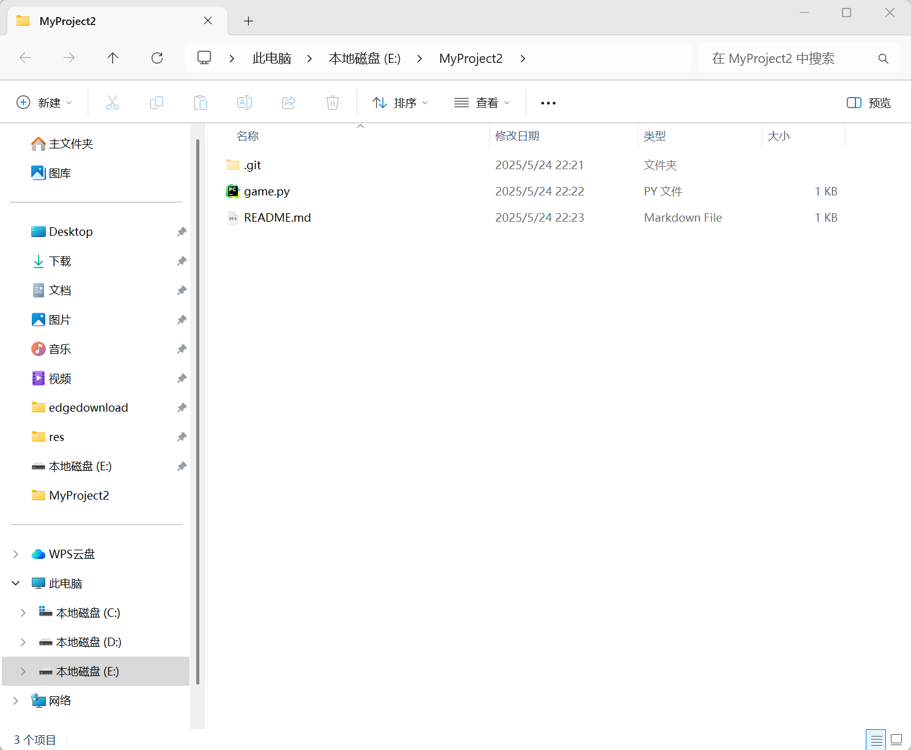This screenshot has height=750, width=911.
Task: Click pin icon next to res
Action: point(182,437)
